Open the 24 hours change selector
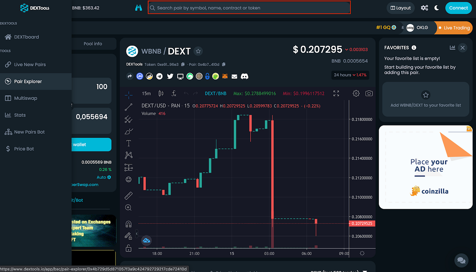This screenshot has height=272, width=476. click(x=350, y=75)
